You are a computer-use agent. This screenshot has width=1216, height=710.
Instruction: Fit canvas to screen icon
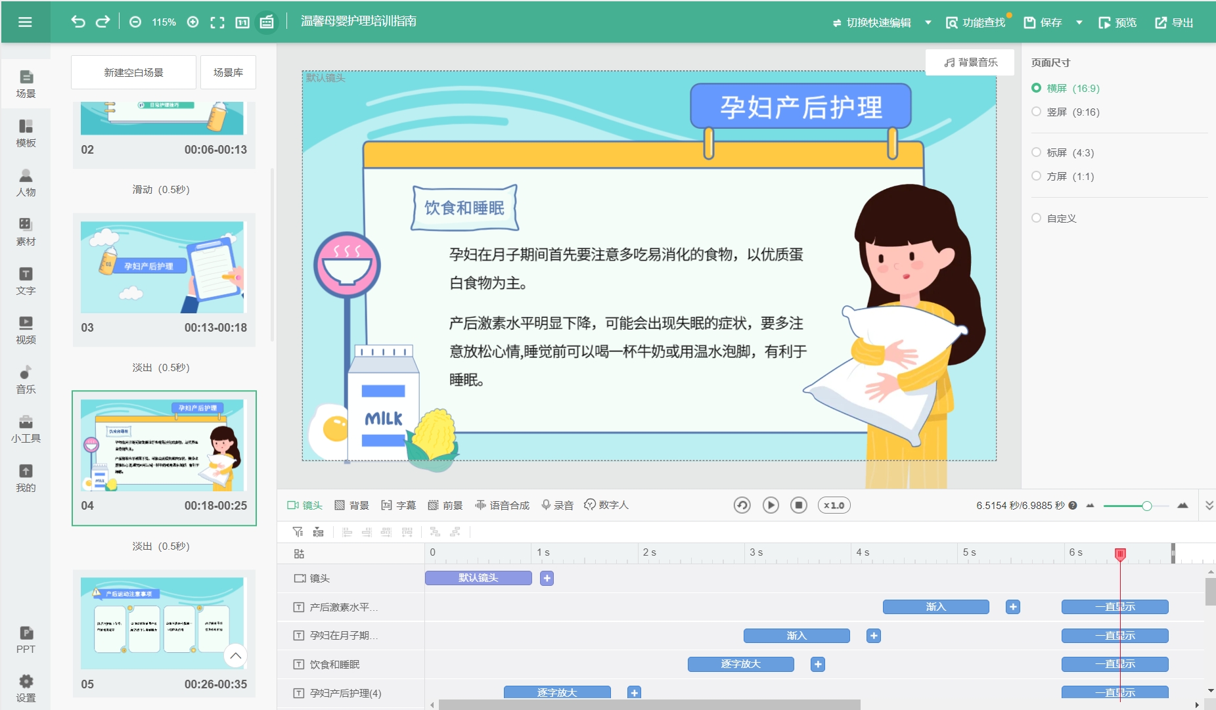(217, 22)
